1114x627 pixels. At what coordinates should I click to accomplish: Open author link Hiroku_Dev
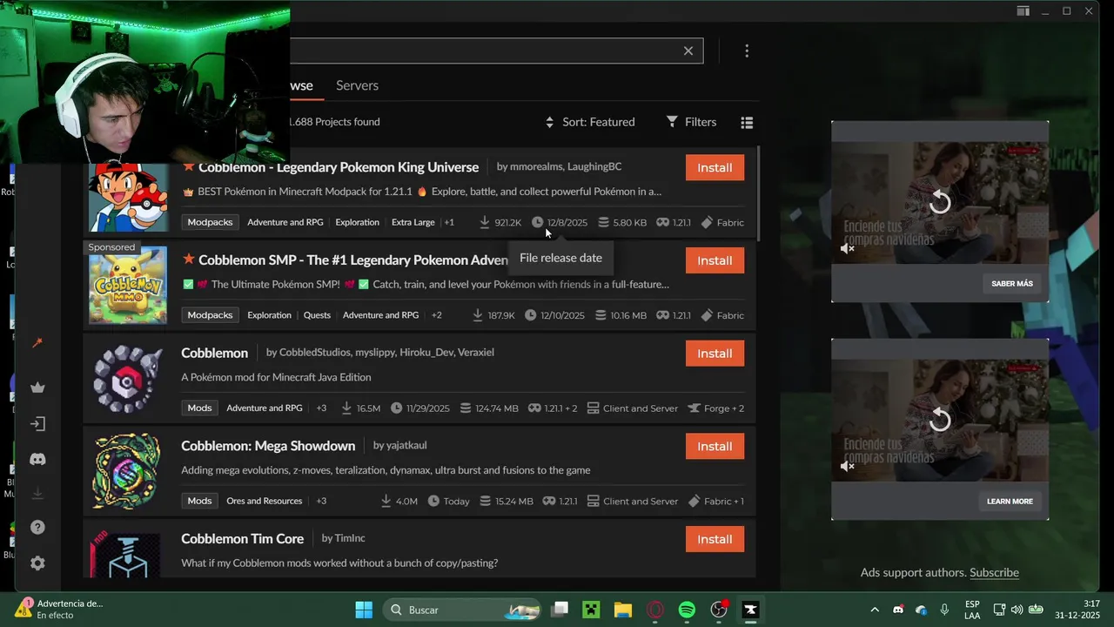[427, 352]
